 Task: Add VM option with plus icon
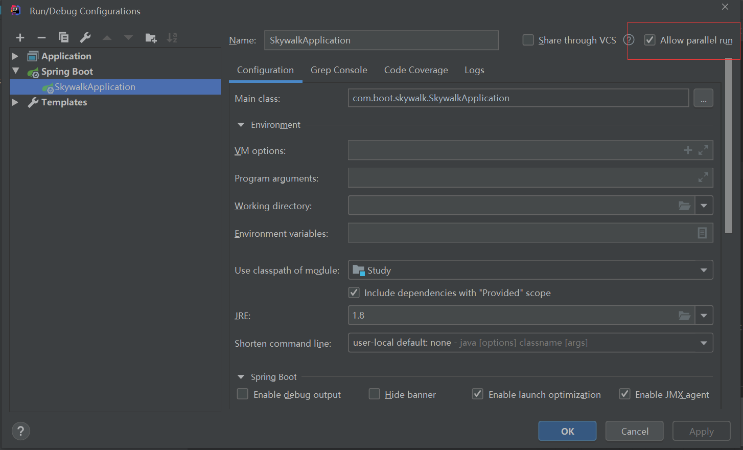(x=688, y=150)
